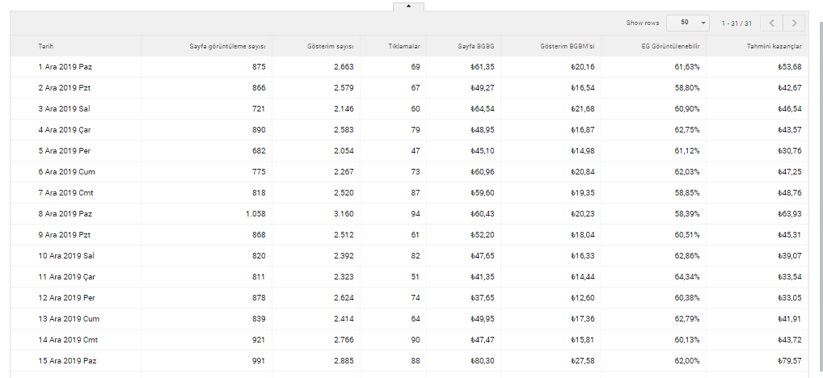This screenshot has width=823, height=378.
Task: Go to previous page of results
Action: (x=772, y=23)
